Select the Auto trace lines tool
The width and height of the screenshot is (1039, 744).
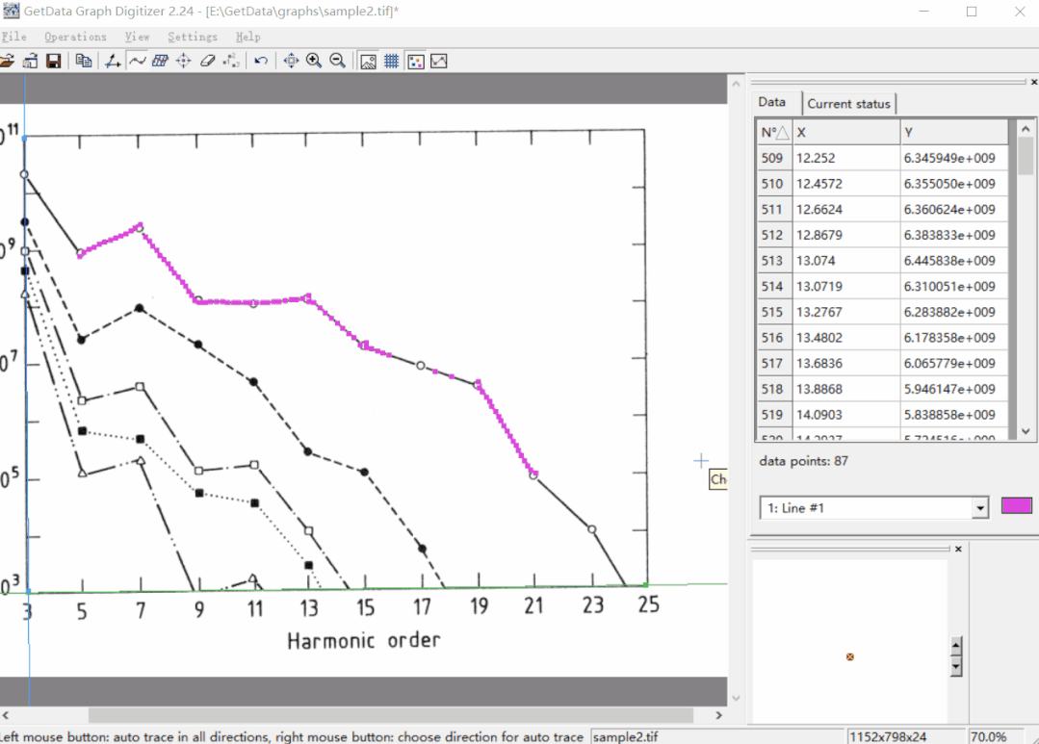point(137,61)
